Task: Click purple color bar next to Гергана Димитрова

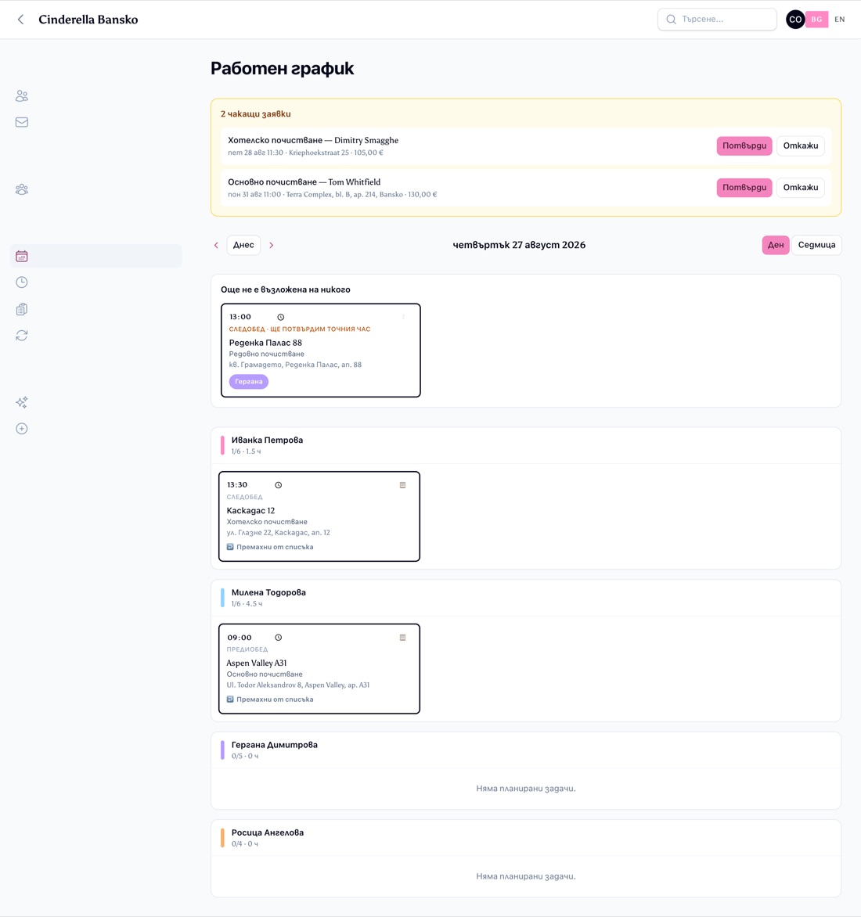Action: coord(222,750)
